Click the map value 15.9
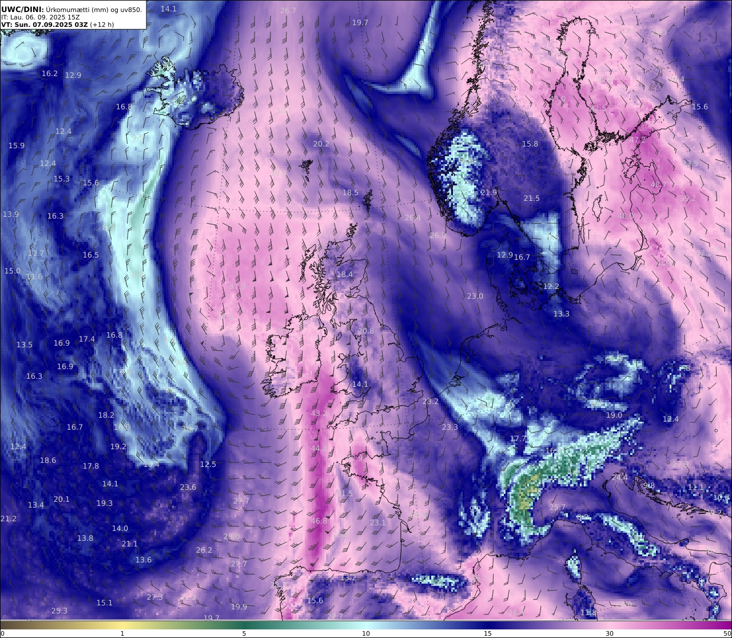 tap(17, 146)
